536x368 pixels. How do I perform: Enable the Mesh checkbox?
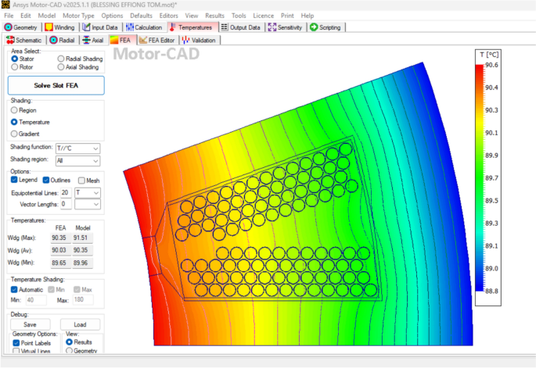tap(82, 180)
